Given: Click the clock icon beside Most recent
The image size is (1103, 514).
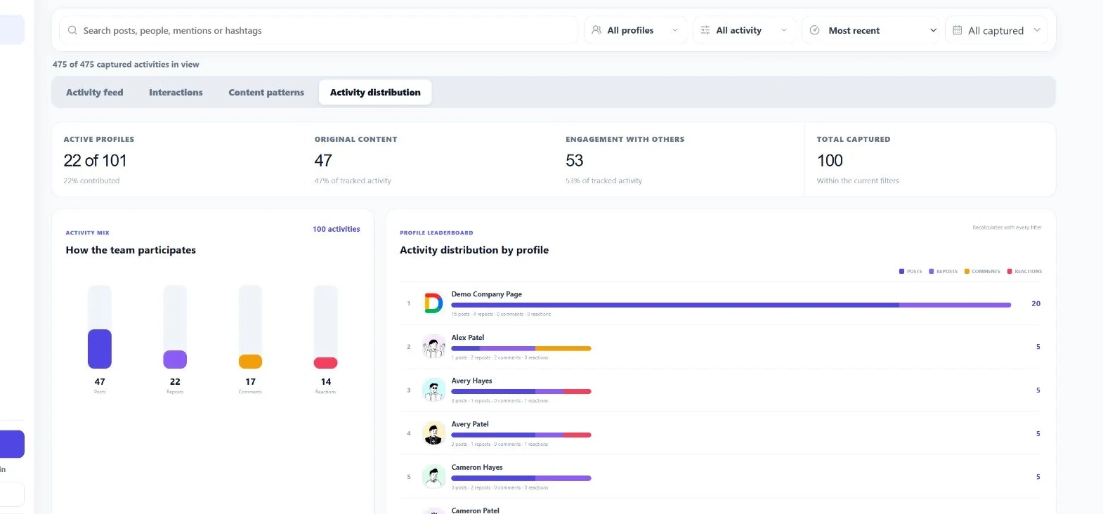Looking at the screenshot, I should tap(815, 30).
